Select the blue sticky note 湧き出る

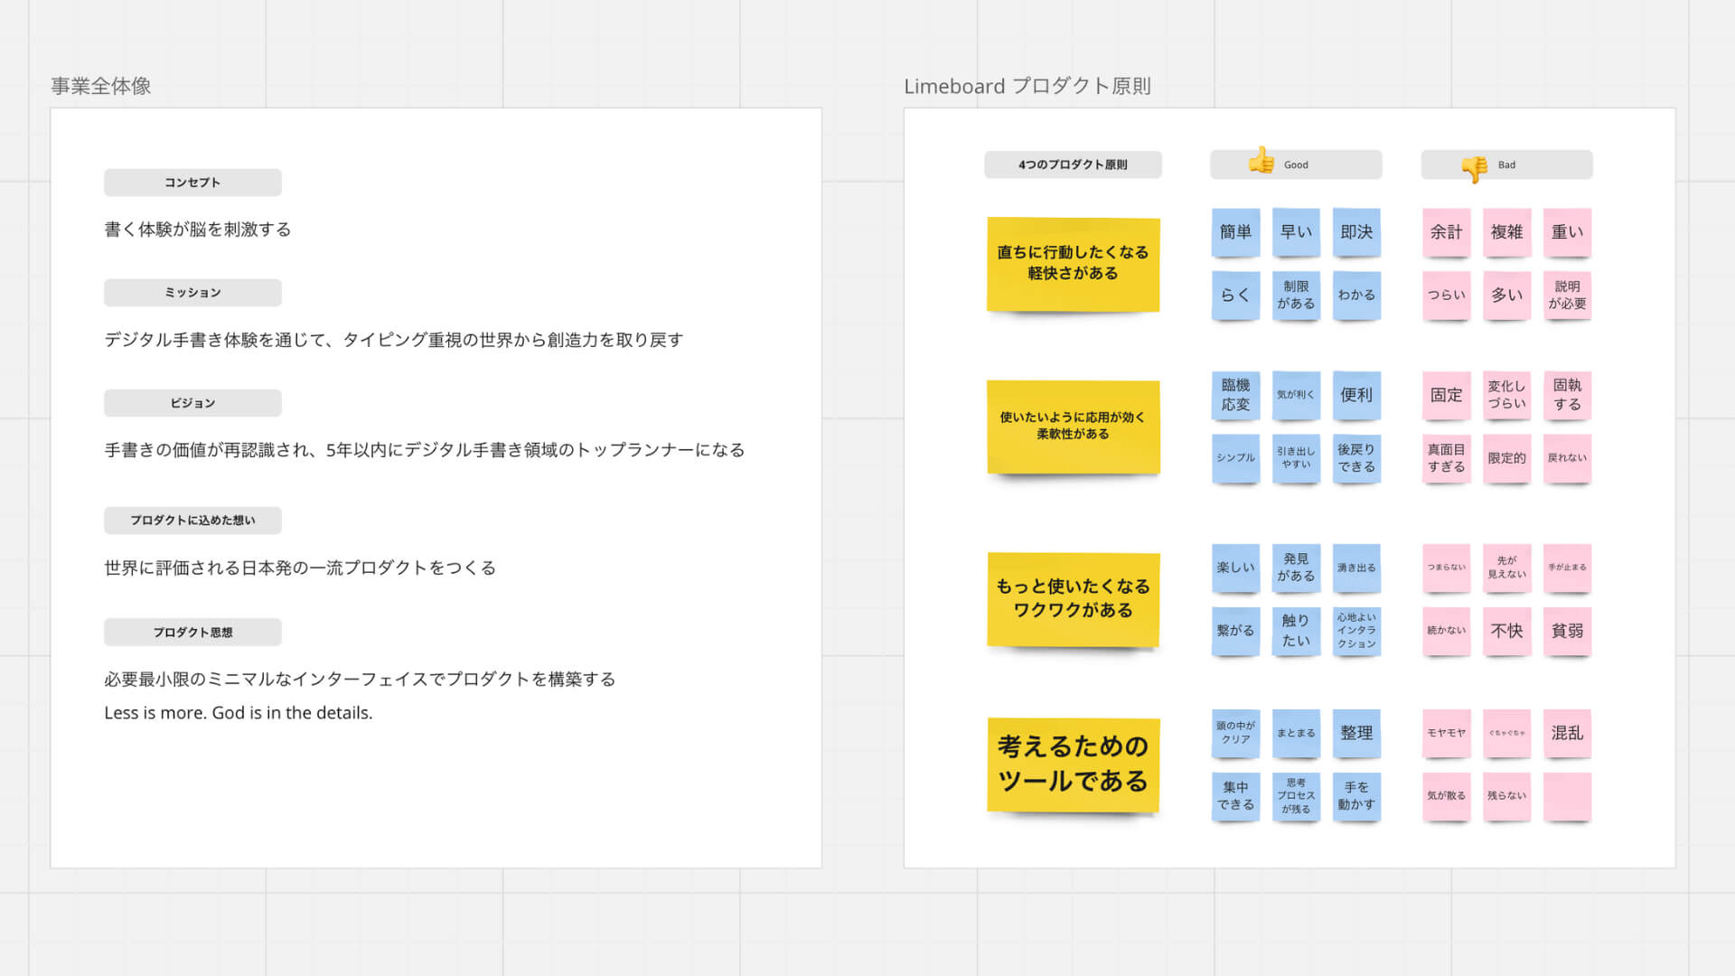[1356, 568]
